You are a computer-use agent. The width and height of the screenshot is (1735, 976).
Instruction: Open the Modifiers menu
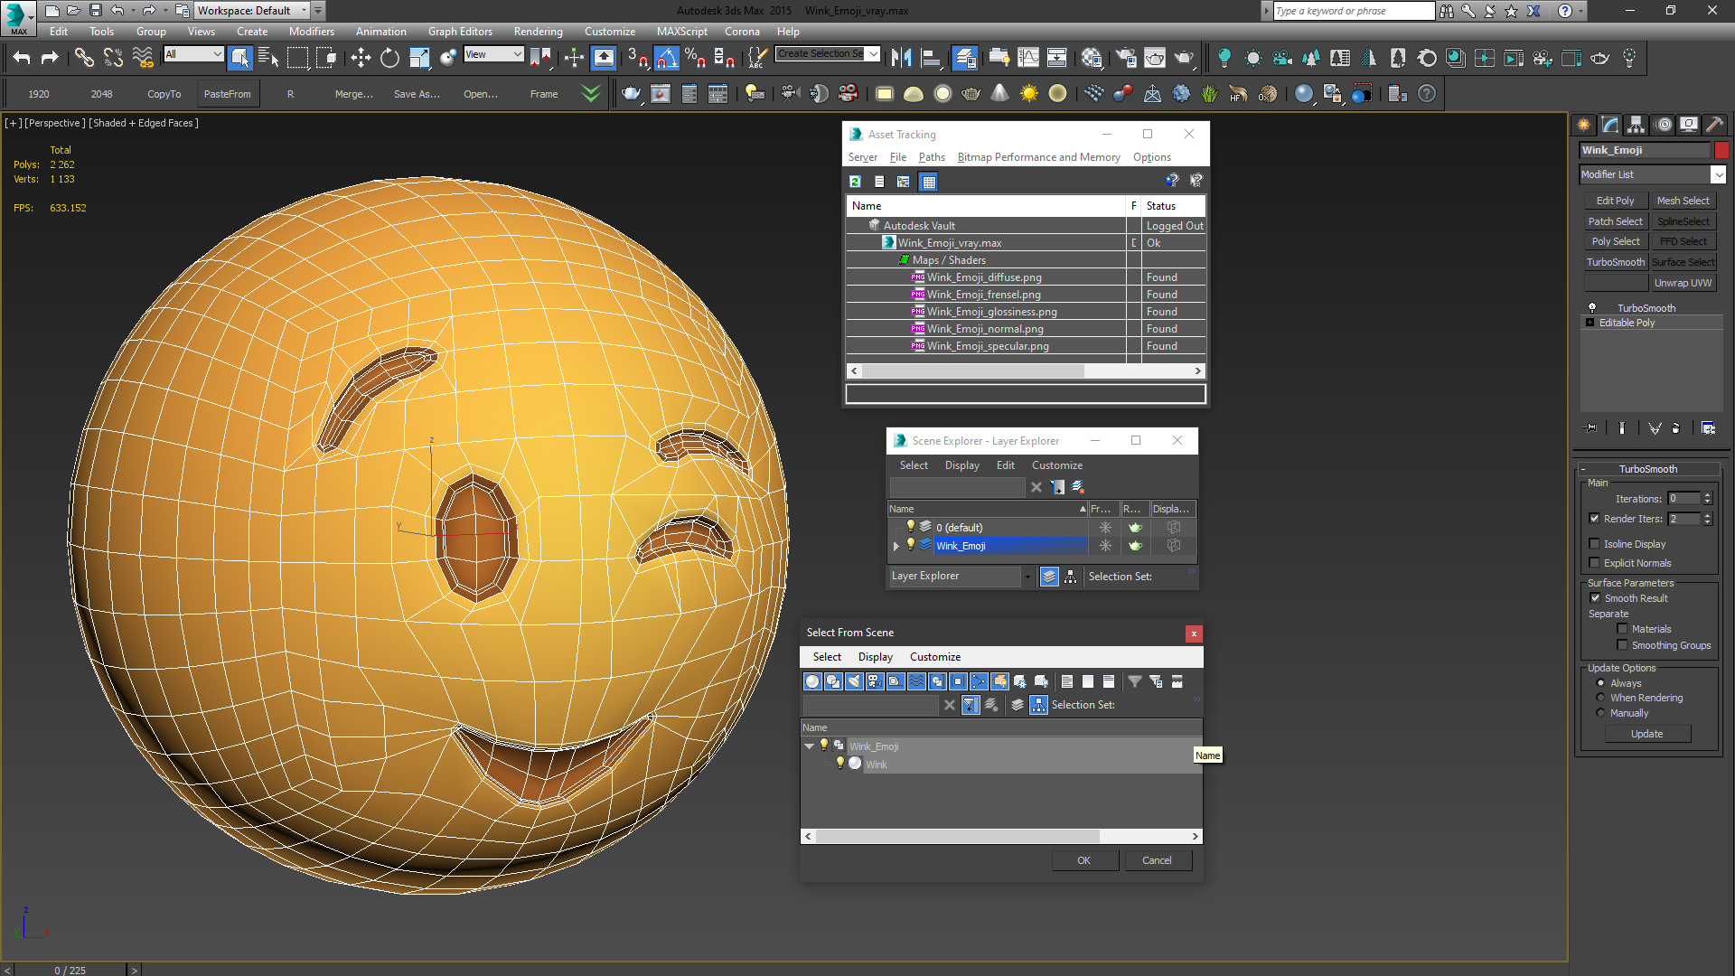coord(311,31)
